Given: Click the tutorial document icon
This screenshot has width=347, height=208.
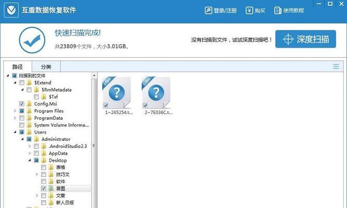Looking at the screenshot, I should (x=277, y=10).
